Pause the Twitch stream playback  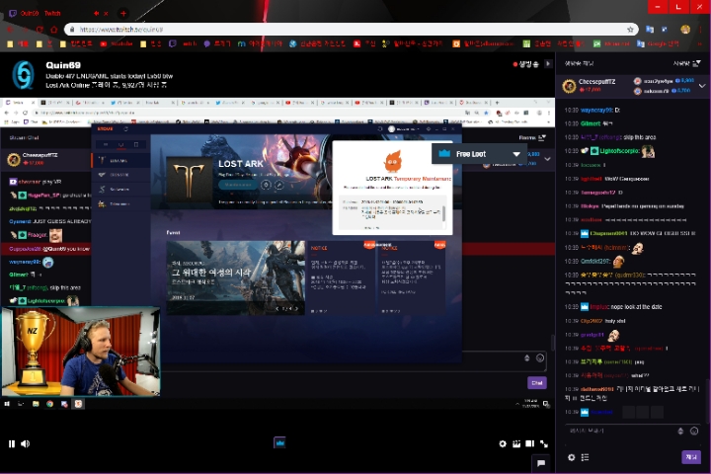(12, 443)
